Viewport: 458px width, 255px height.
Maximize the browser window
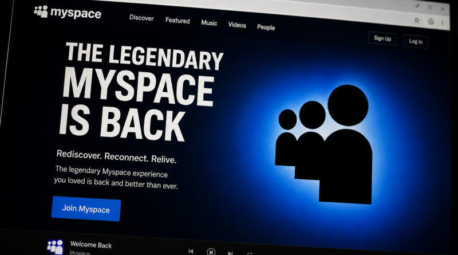click(x=430, y=7)
